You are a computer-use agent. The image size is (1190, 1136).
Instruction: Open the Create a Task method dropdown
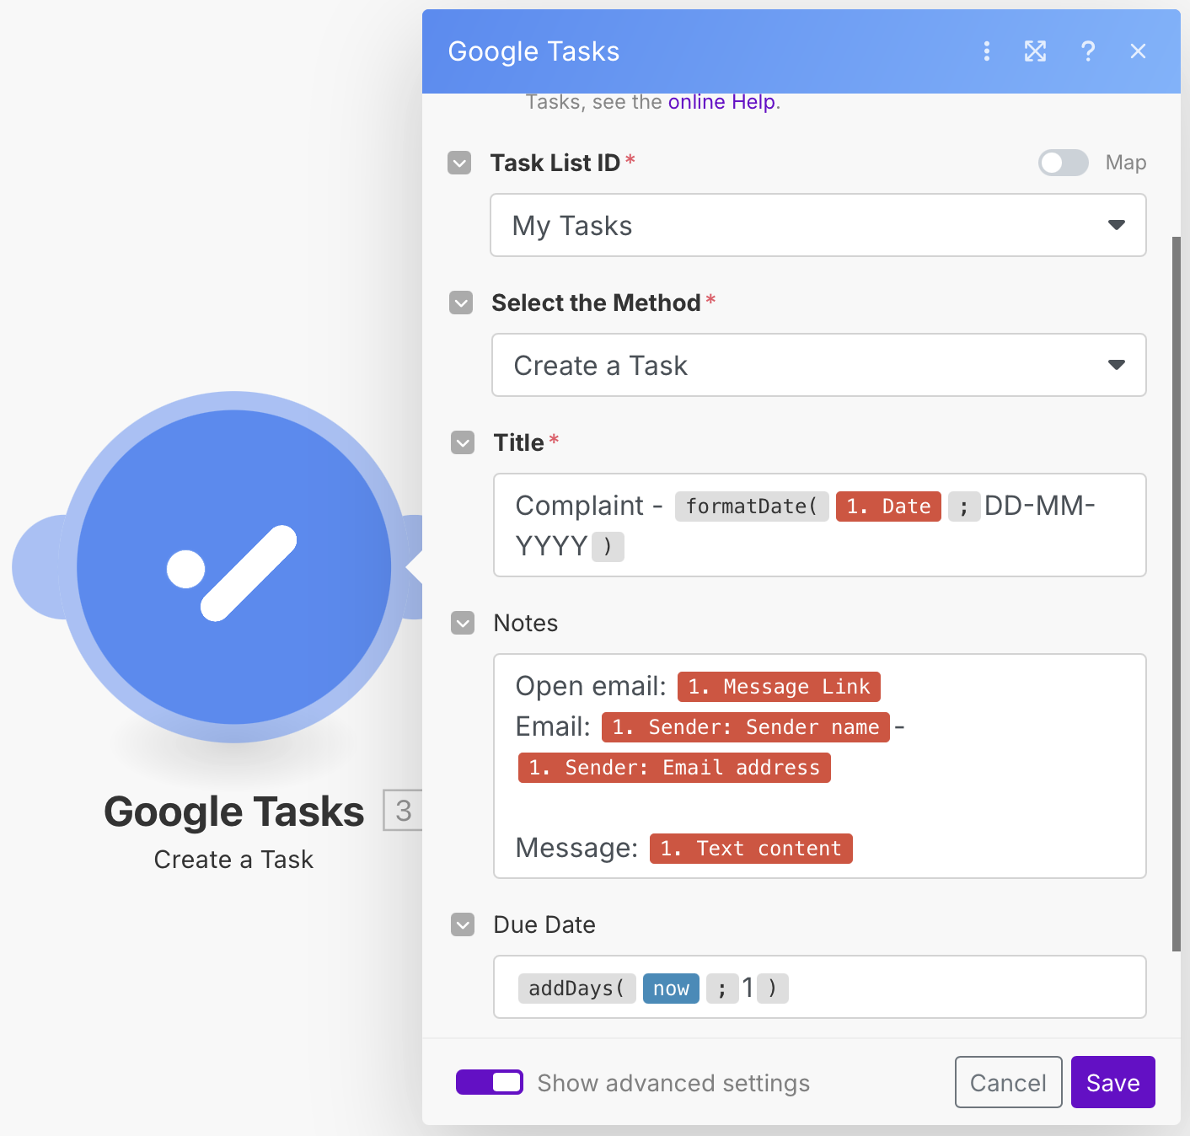(x=819, y=365)
